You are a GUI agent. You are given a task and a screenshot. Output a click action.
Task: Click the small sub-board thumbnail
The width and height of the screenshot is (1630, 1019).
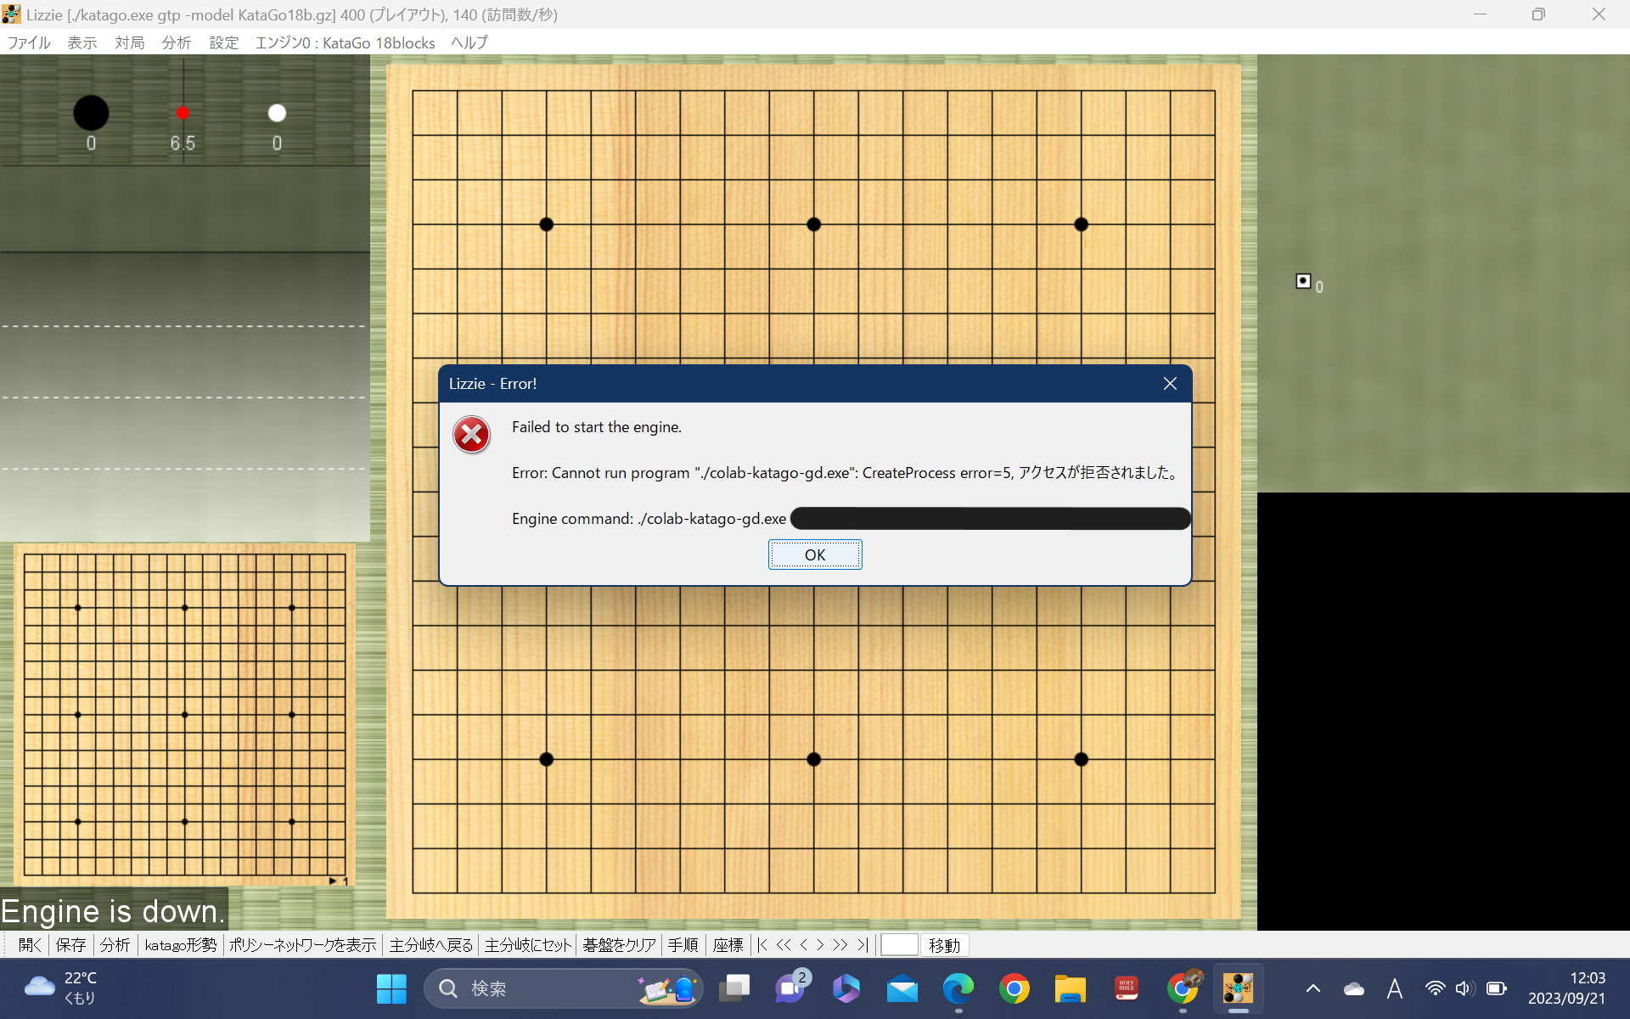[185, 715]
